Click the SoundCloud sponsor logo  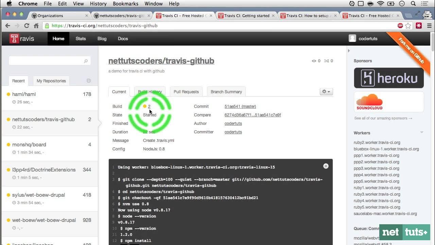[x=389, y=102]
